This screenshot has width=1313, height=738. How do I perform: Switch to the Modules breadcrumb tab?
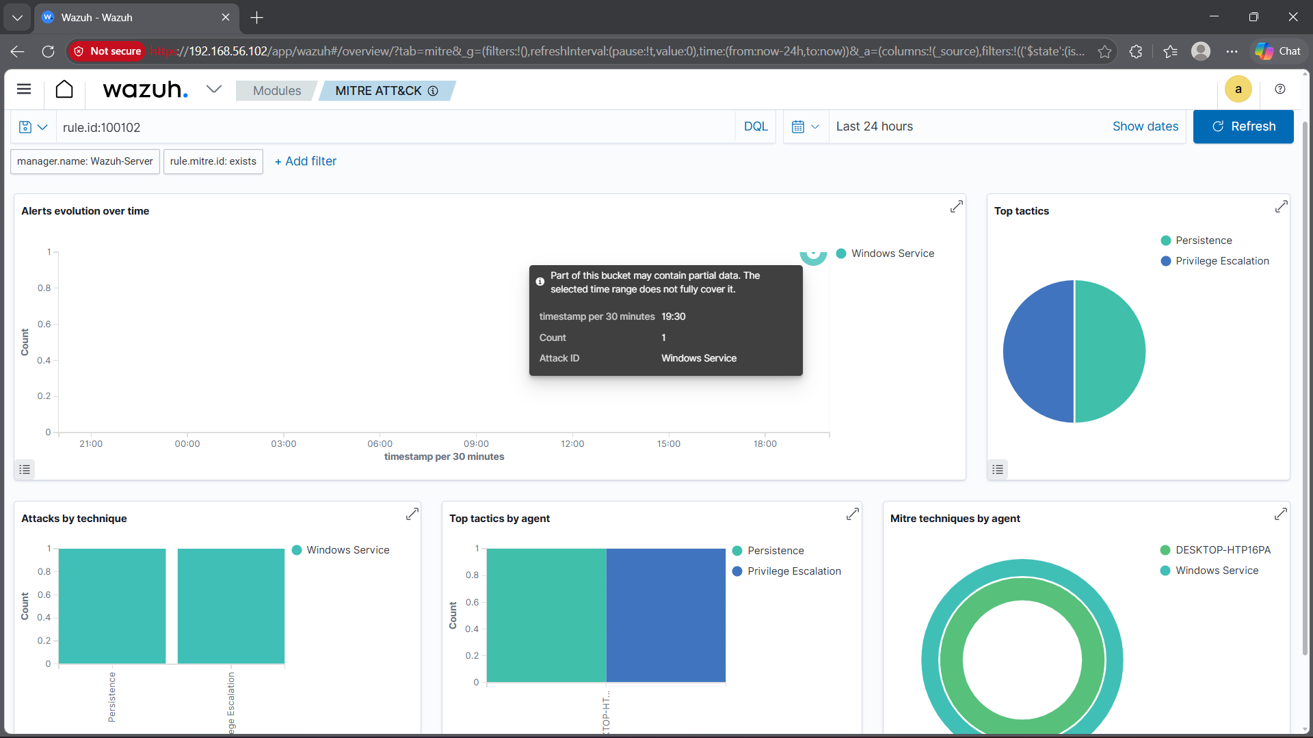tap(277, 91)
